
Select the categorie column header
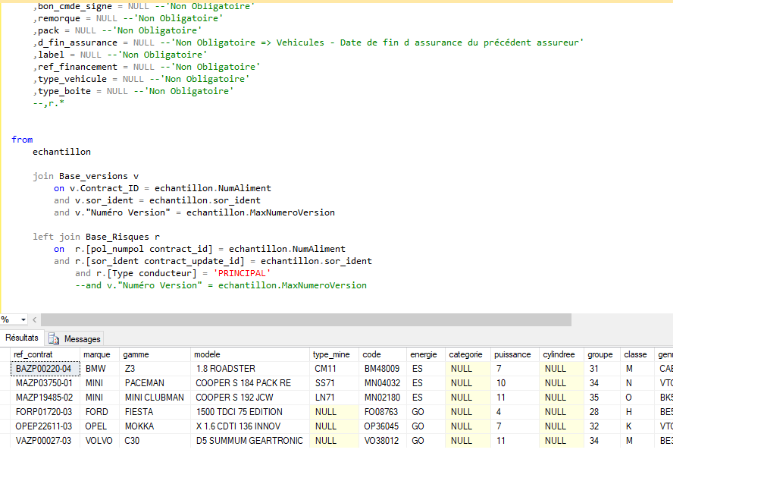pyautogui.click(x=468, y=354)
